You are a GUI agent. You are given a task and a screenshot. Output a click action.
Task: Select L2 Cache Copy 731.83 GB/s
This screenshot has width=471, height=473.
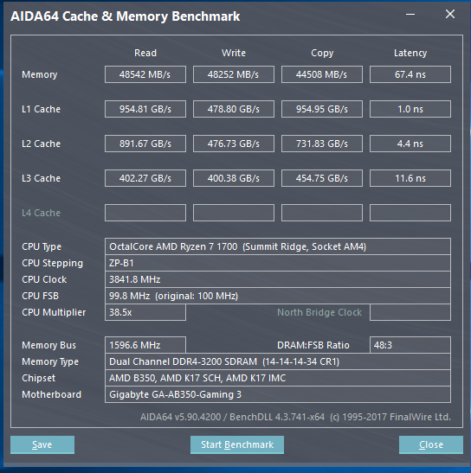click(x=322, y=144)
